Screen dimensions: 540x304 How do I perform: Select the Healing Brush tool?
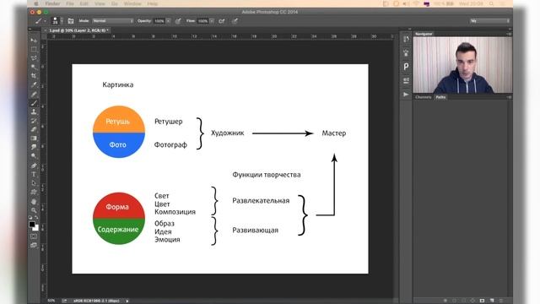click(x=34, y=94)
